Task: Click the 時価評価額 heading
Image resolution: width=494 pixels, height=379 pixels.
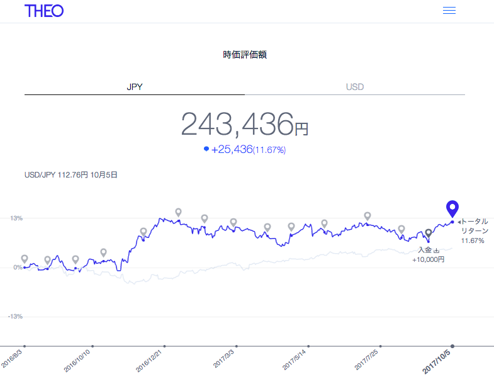Action: (245, 55)
